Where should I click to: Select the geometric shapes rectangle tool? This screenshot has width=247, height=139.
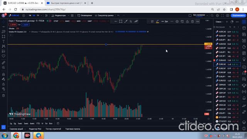pos(3,36)
